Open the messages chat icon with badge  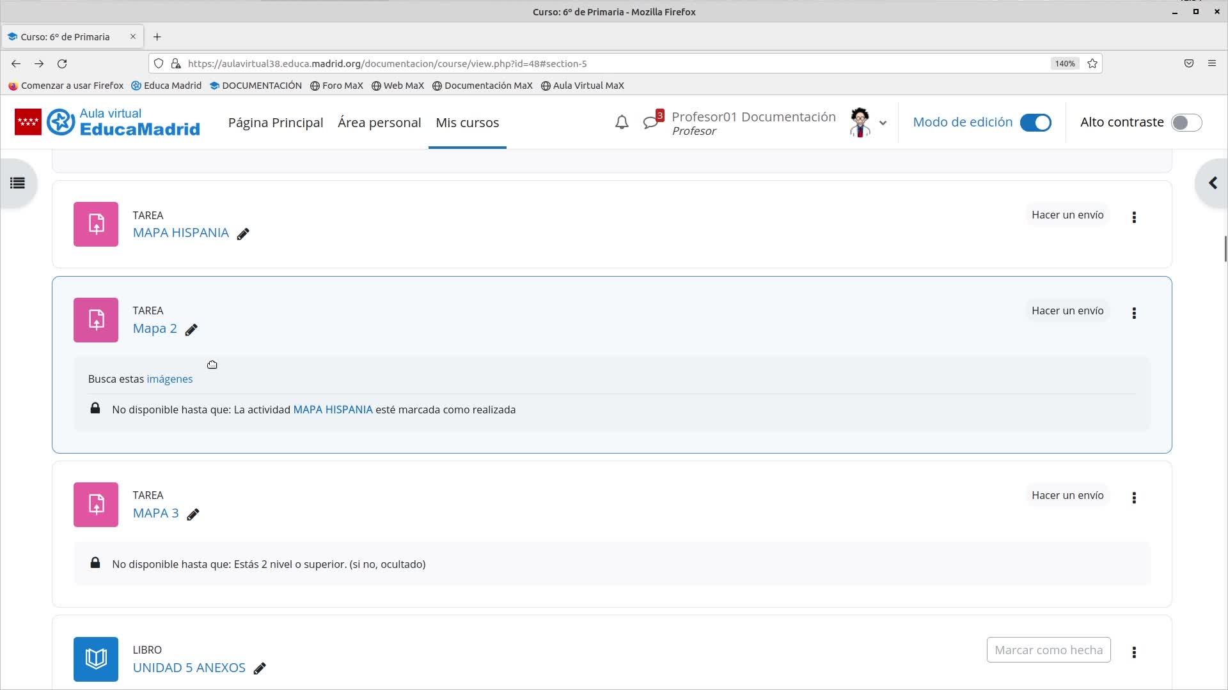[650, 122]
